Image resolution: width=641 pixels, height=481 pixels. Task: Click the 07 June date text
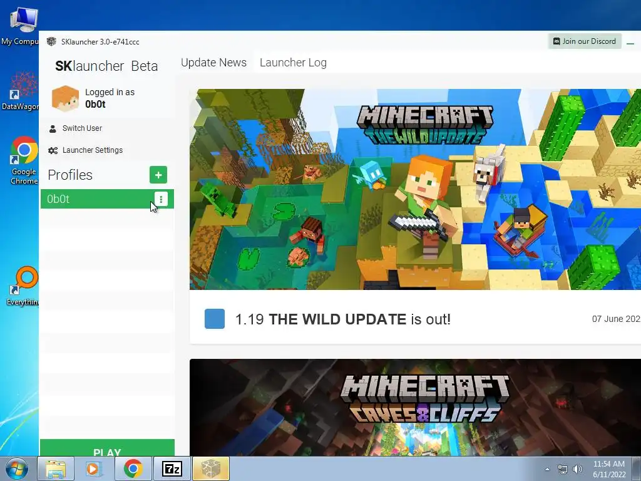pos(616,319)
